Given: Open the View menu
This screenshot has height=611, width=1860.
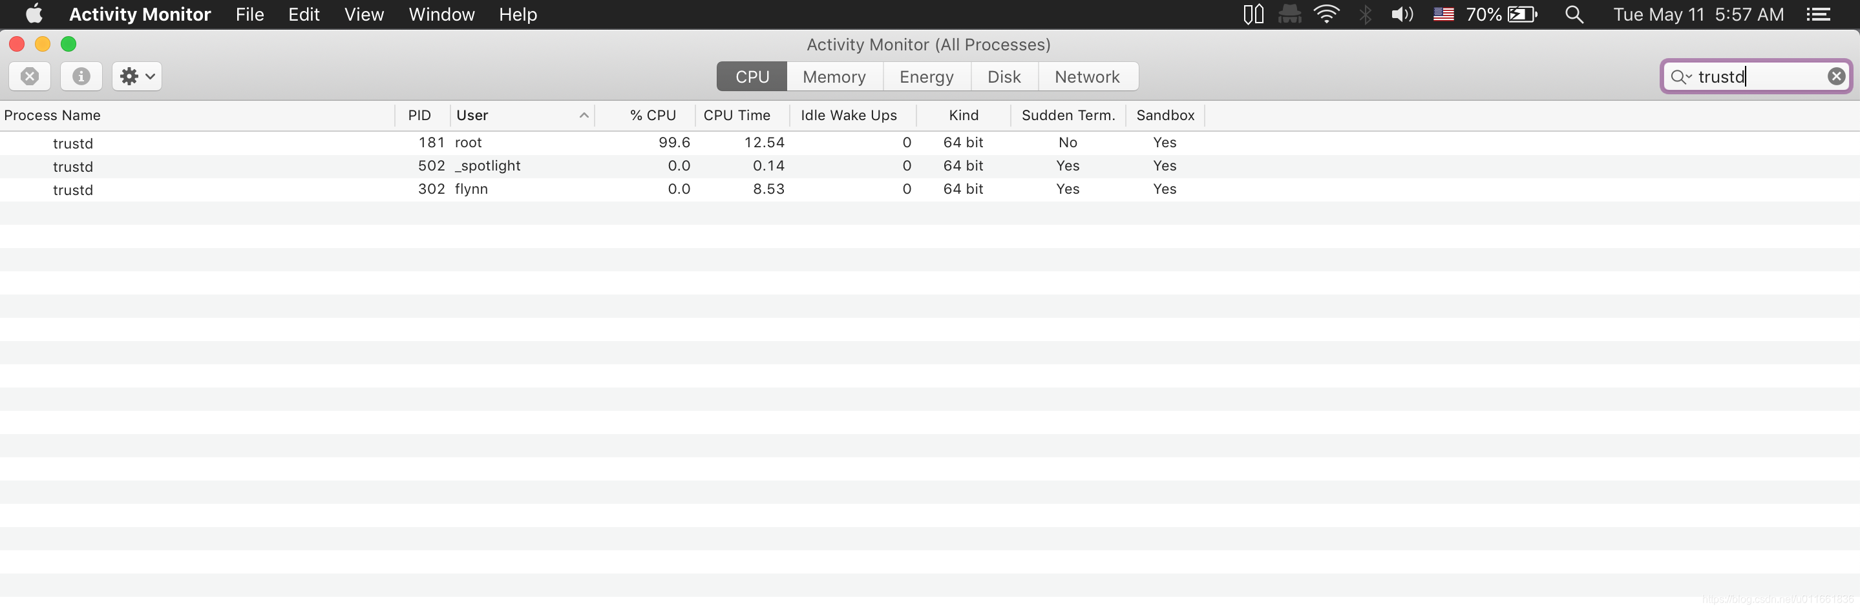Looking at the screenshot, I should pos(364,14).
